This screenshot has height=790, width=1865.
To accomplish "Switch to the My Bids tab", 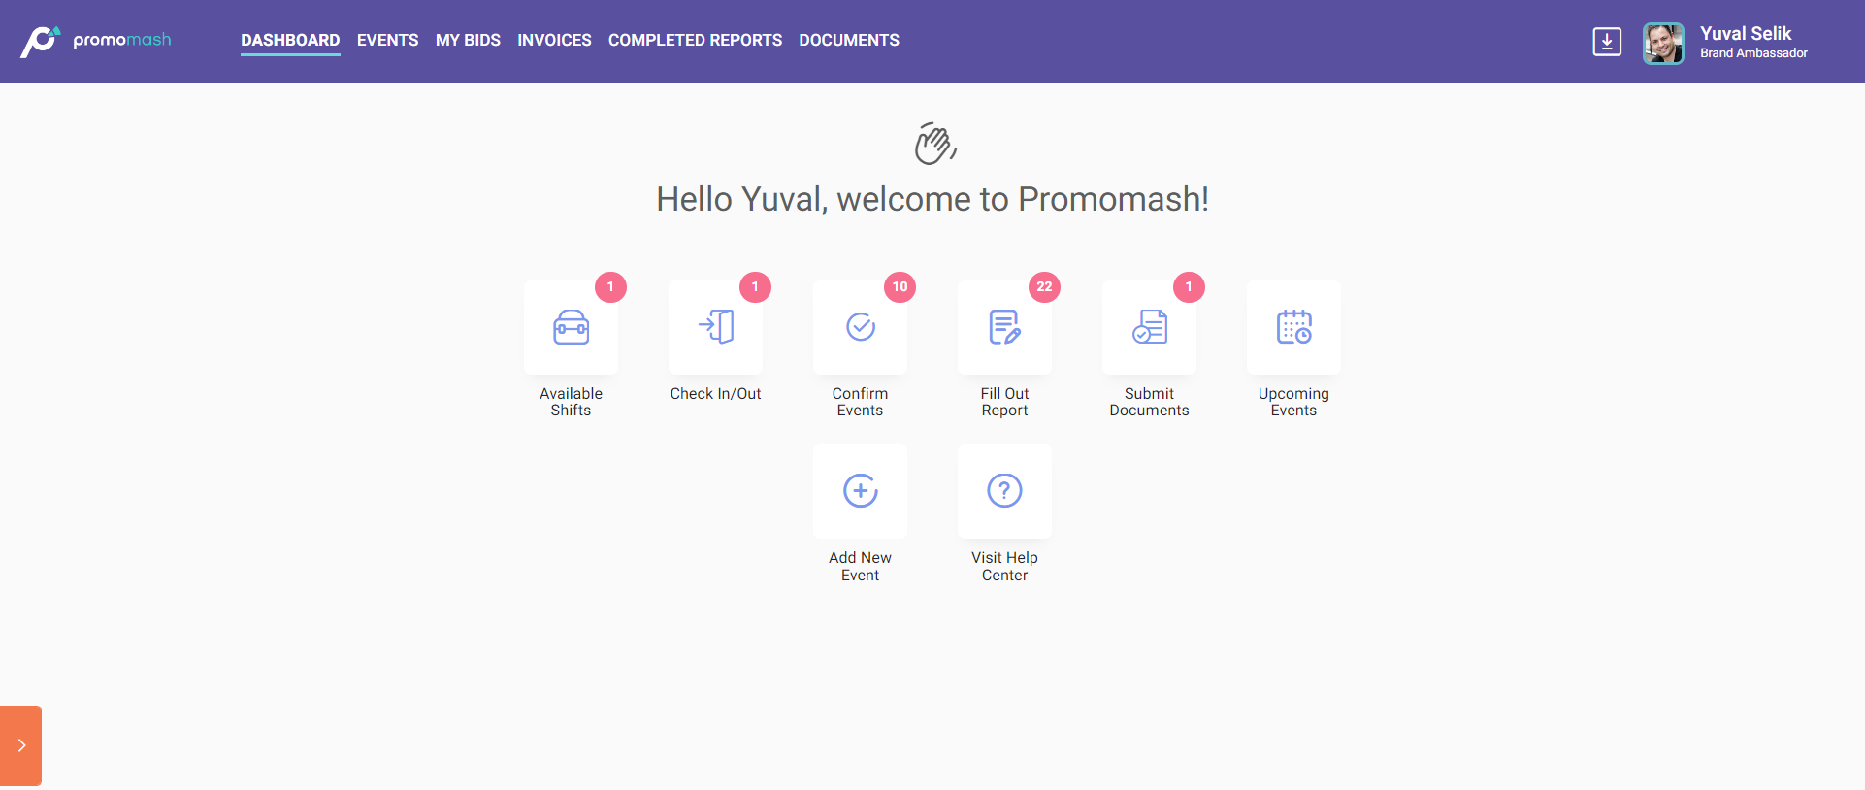I will [468, 40].
